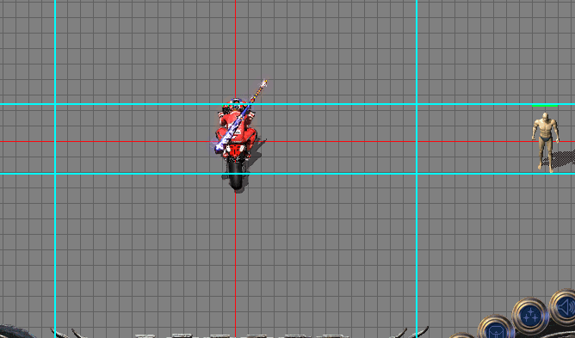The image size is (575, 338).
Task: Click the partially hidden round button at bottom edge
Action: click(461, 335)
